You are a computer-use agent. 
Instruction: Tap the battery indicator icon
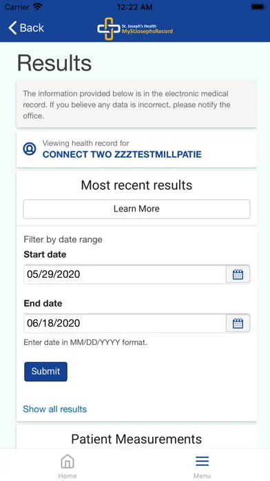coord(258,7)
